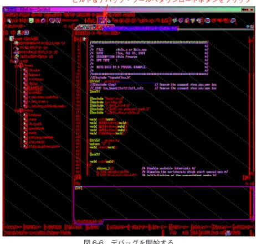
Task: Click the first function key button at bottom
Action: point(13,227)
